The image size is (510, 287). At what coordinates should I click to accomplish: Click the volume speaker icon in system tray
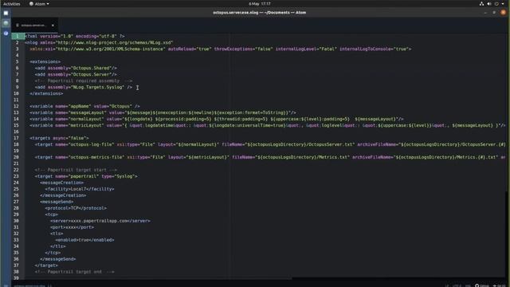point(488,4)
